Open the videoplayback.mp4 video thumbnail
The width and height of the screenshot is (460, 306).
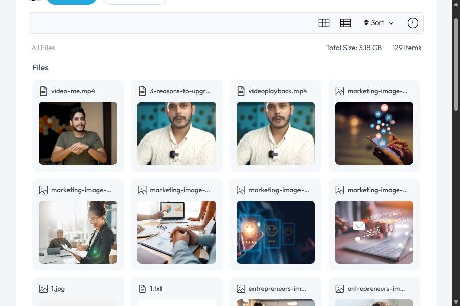[x=275, y=133]
